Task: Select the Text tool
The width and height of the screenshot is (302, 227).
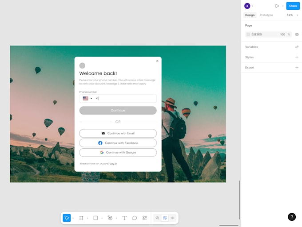Action: 124,218
